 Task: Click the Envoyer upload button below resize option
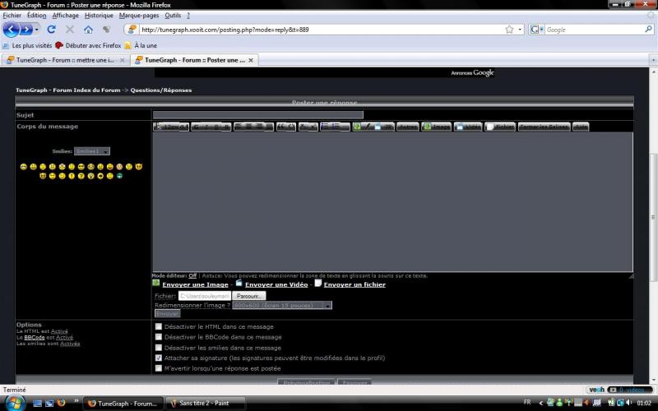coord(168,314)
